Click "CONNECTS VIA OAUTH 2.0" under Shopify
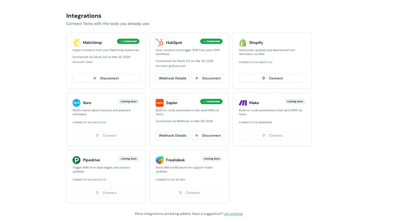 tap(255, 62)
